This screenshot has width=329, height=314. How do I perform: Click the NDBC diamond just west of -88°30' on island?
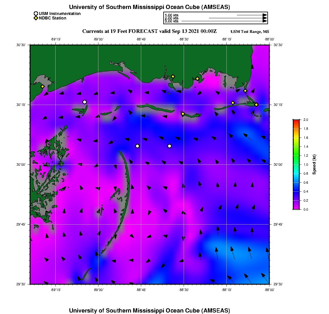click(x=183, y=114)
